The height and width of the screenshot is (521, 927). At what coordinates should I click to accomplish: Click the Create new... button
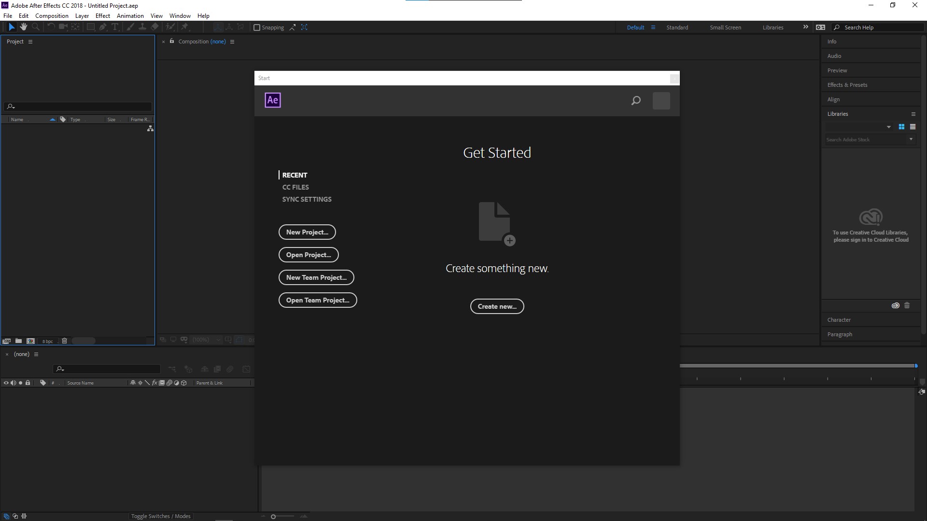[x=497, y=306]
